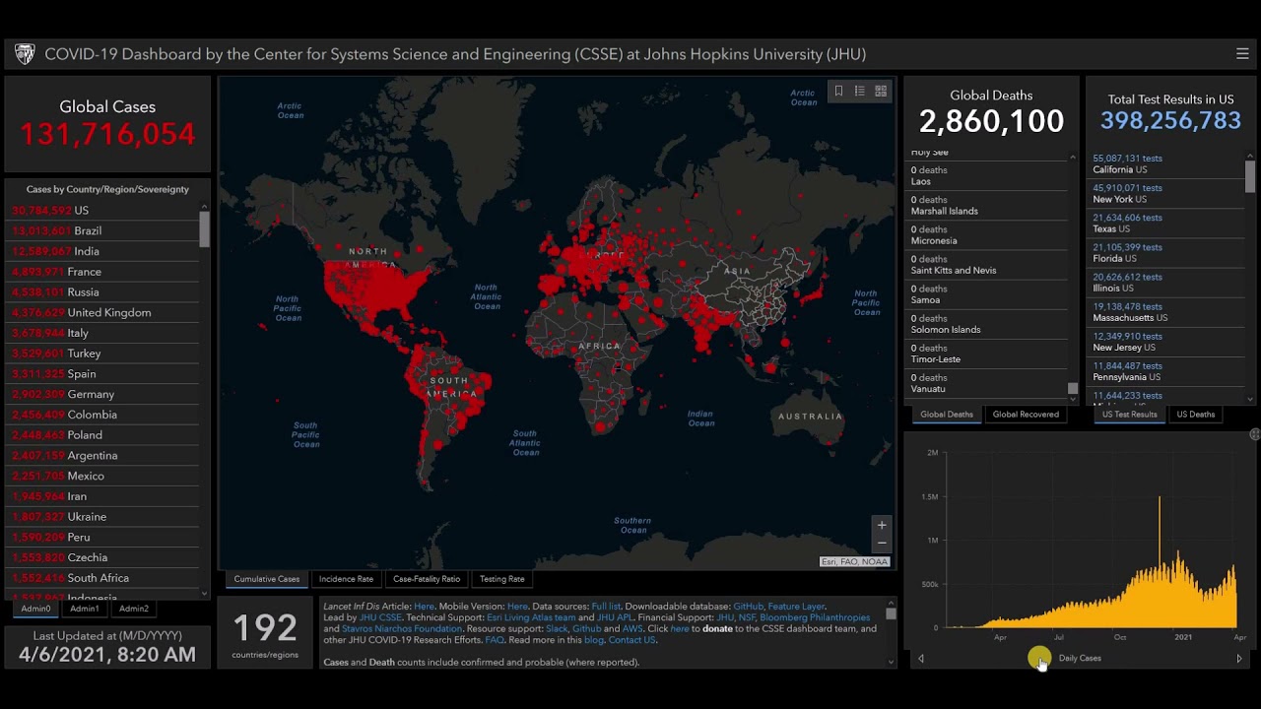
Task: Open the Stavros Niarchos Foundation link
Action: tap(402, 628)
